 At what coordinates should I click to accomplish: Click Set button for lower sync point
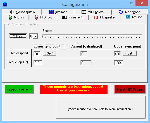(49, 53)
